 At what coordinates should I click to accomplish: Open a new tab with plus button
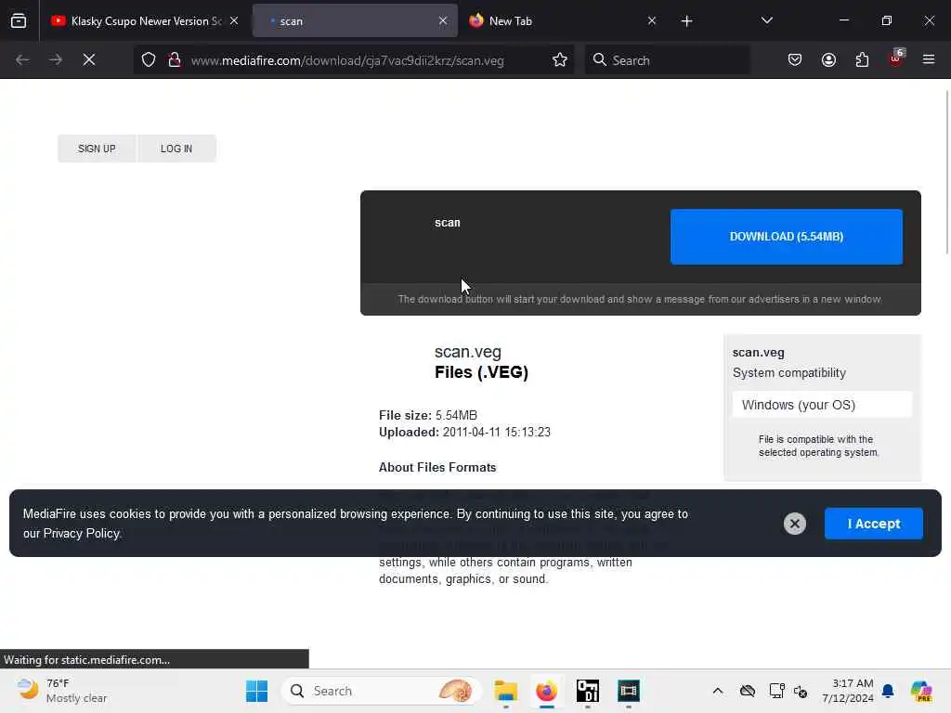(x=686, y=21)
